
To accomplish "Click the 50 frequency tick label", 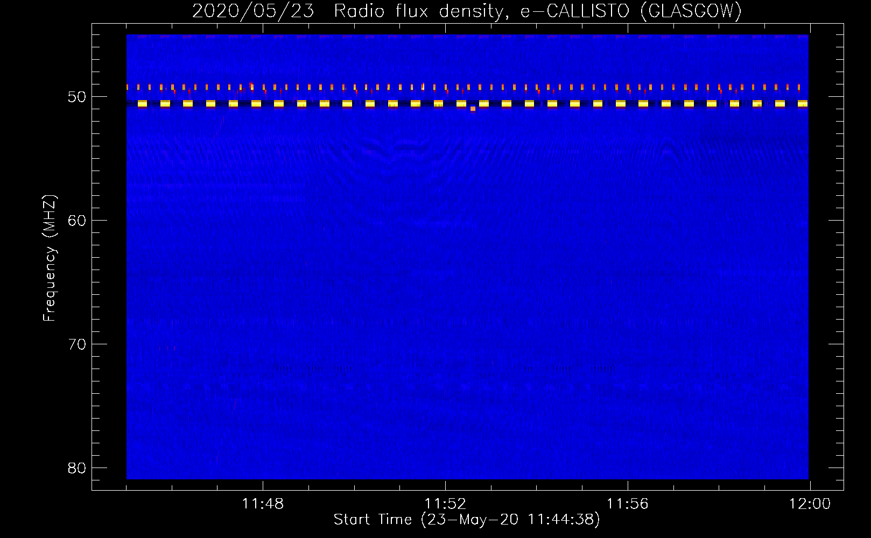I will pos(77,97).
